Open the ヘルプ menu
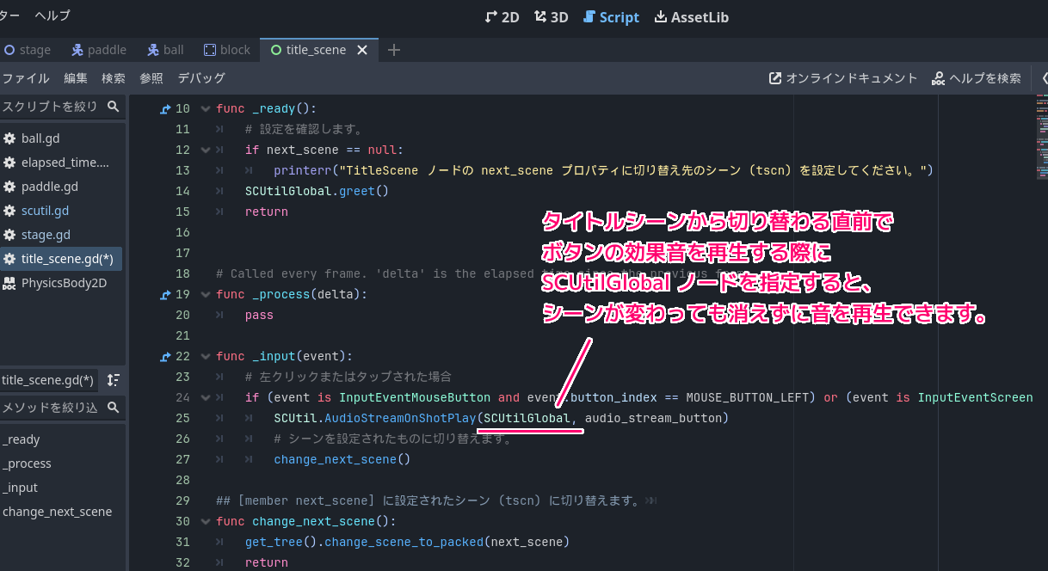The width and height of the screenshot is (1048, 571). coord(52,15)
